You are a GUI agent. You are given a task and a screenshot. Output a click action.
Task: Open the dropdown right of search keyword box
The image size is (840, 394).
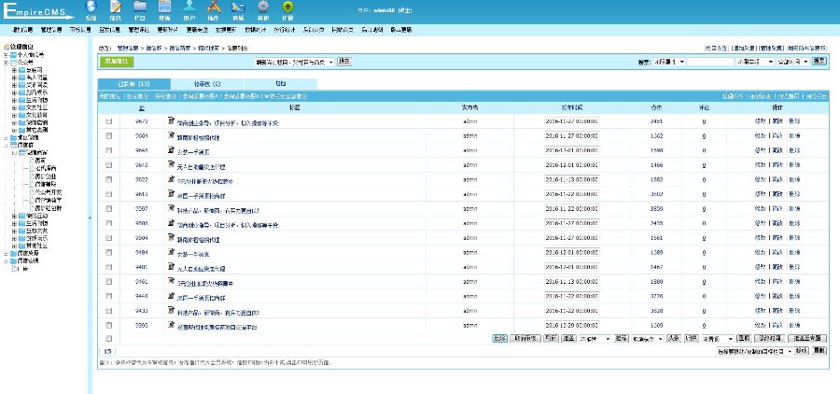[755, 63]
